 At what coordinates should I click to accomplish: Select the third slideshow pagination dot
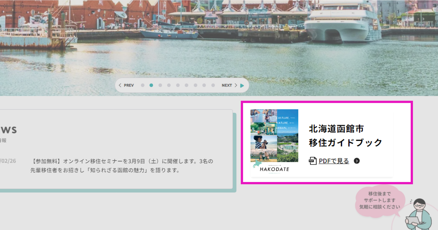coord(160,85)
